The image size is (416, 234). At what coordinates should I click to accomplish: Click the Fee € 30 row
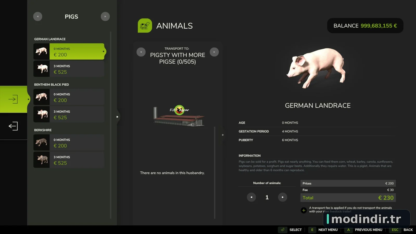tap(348, 190)
